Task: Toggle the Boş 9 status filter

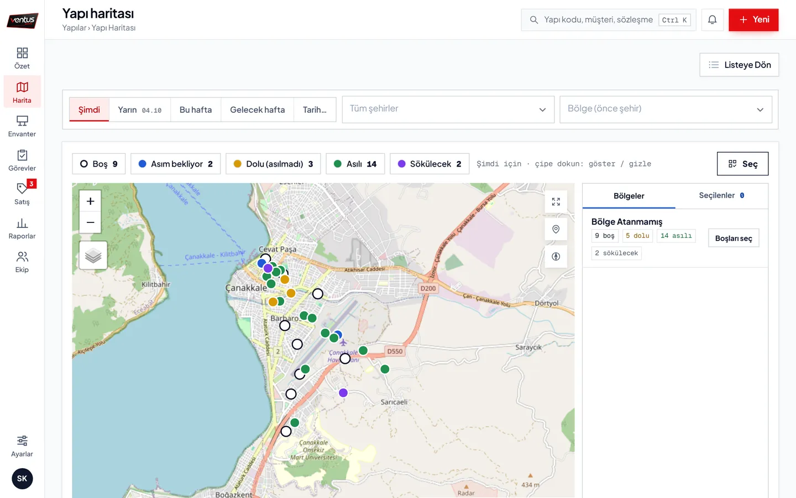Action: pyautogui.click(x=99, y=164)
